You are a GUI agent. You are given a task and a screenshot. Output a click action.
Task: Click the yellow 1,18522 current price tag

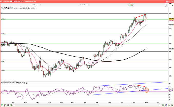[171, 19]
